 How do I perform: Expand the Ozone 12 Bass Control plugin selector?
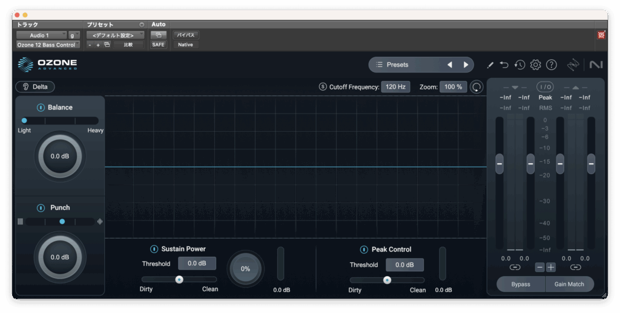click(x=48, y=45)
